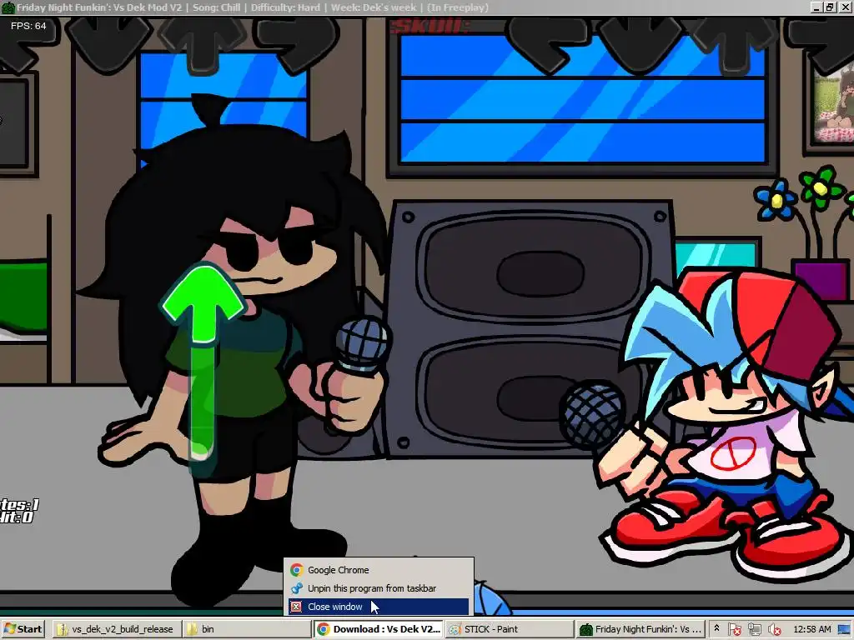This screenshot has height=640, width=854.
Task: Switch to the bin folder taskbar button
Action: point(246,629)
